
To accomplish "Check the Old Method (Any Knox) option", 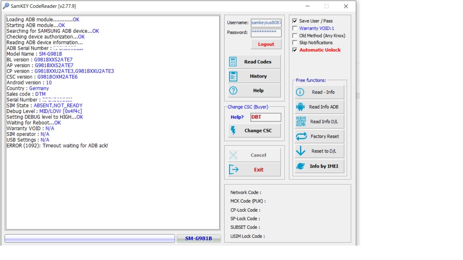I will pos(295,35).
